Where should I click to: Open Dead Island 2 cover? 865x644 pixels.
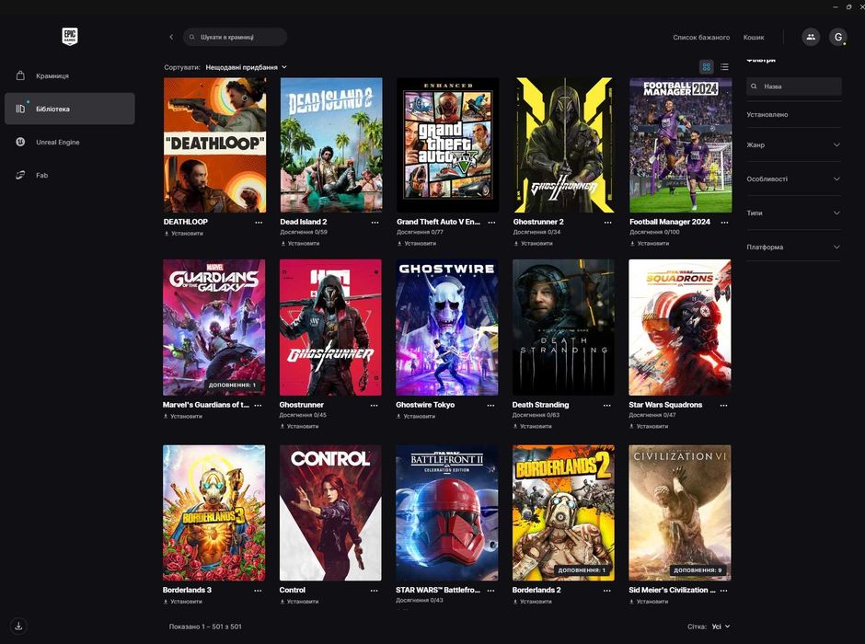point(331,145)
